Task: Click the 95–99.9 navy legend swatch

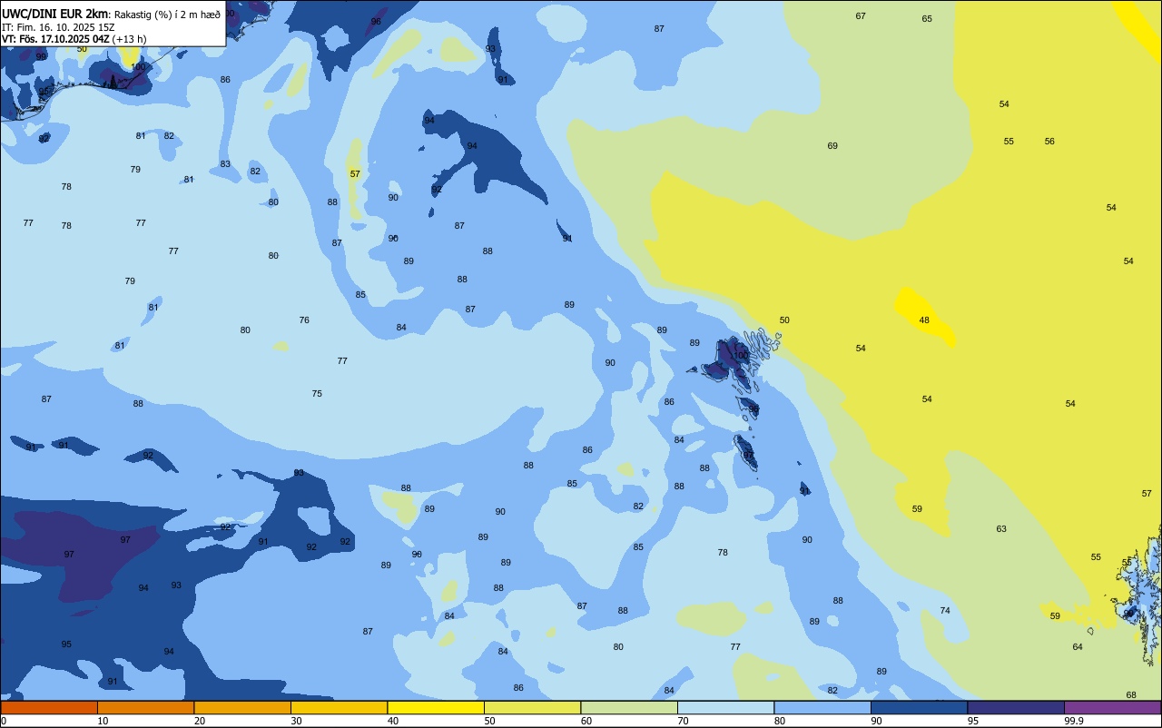Action: tap(1016, 707)
